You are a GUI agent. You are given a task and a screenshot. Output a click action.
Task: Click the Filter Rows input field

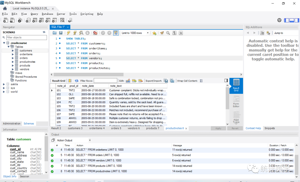(x=105, y=81)
